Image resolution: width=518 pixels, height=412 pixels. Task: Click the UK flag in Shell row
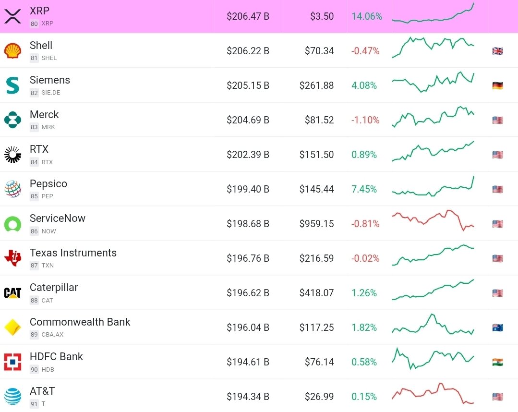(497, 51)
